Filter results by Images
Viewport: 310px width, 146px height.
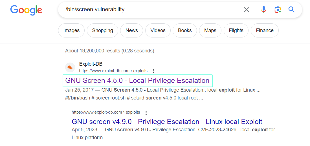pyautogui.click(x=71, y=30)
